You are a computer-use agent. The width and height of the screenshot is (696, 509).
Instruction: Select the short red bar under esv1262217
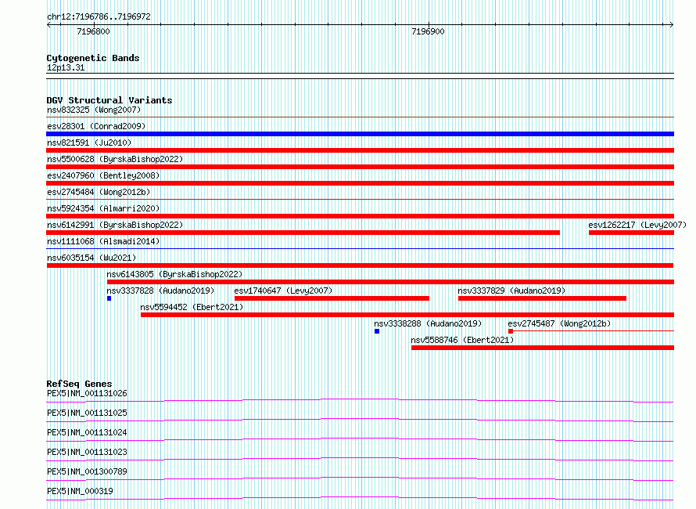point(631,233)
